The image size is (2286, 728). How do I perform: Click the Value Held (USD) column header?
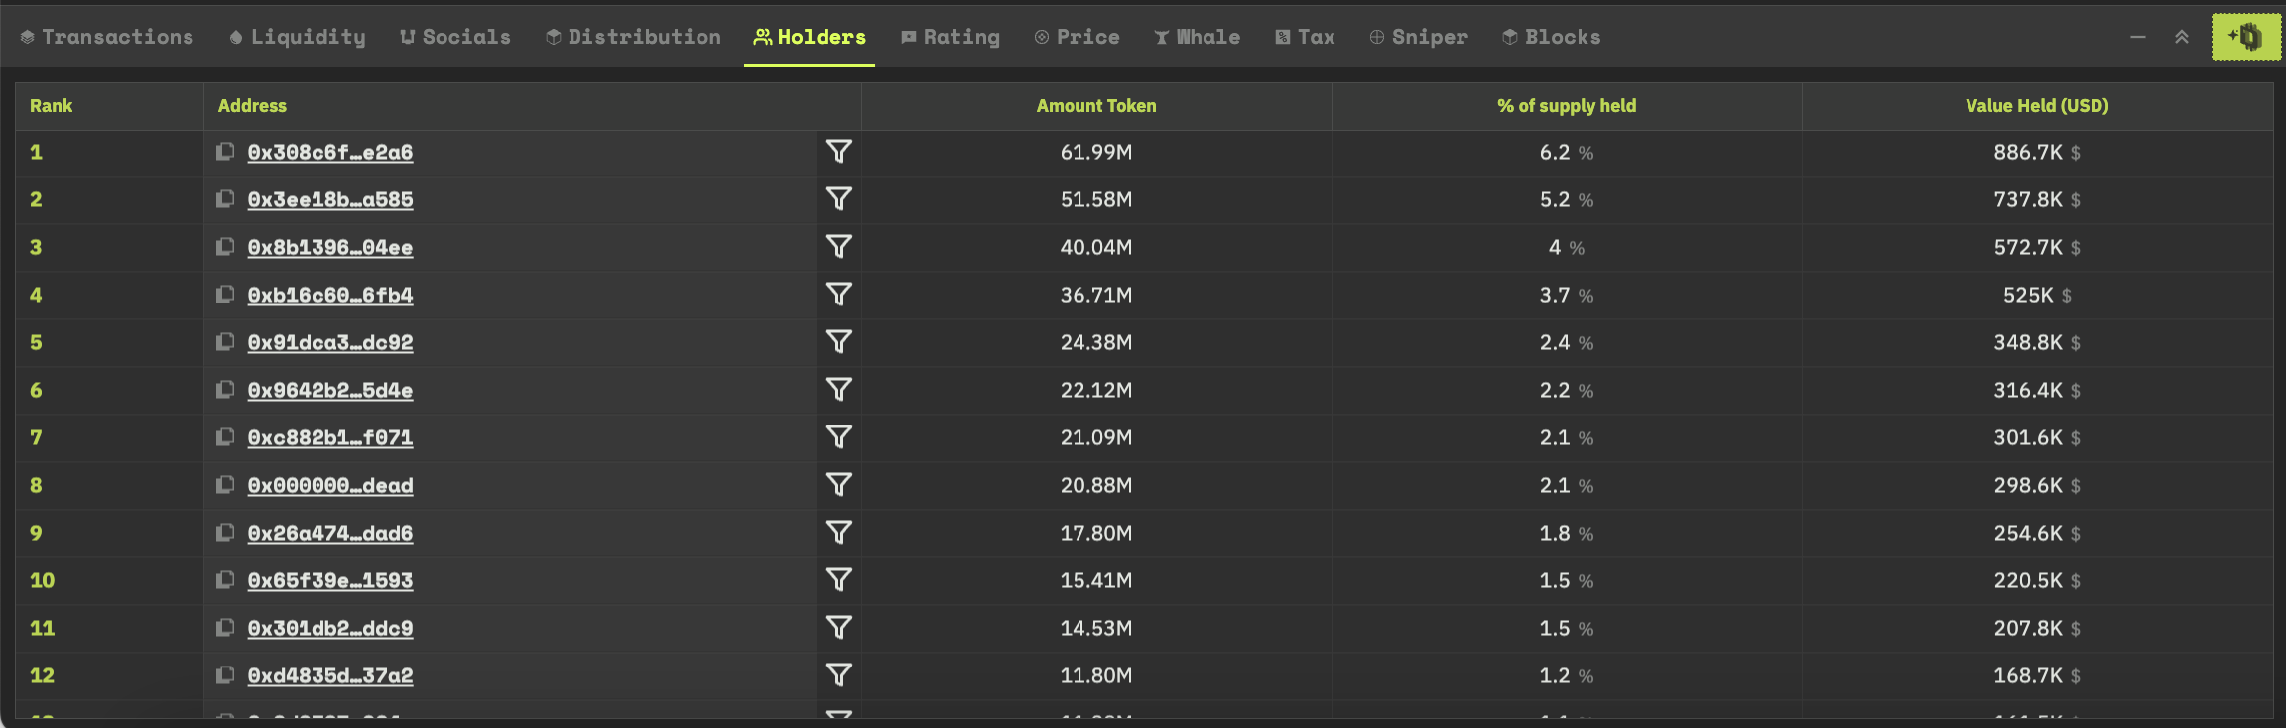2037,106
